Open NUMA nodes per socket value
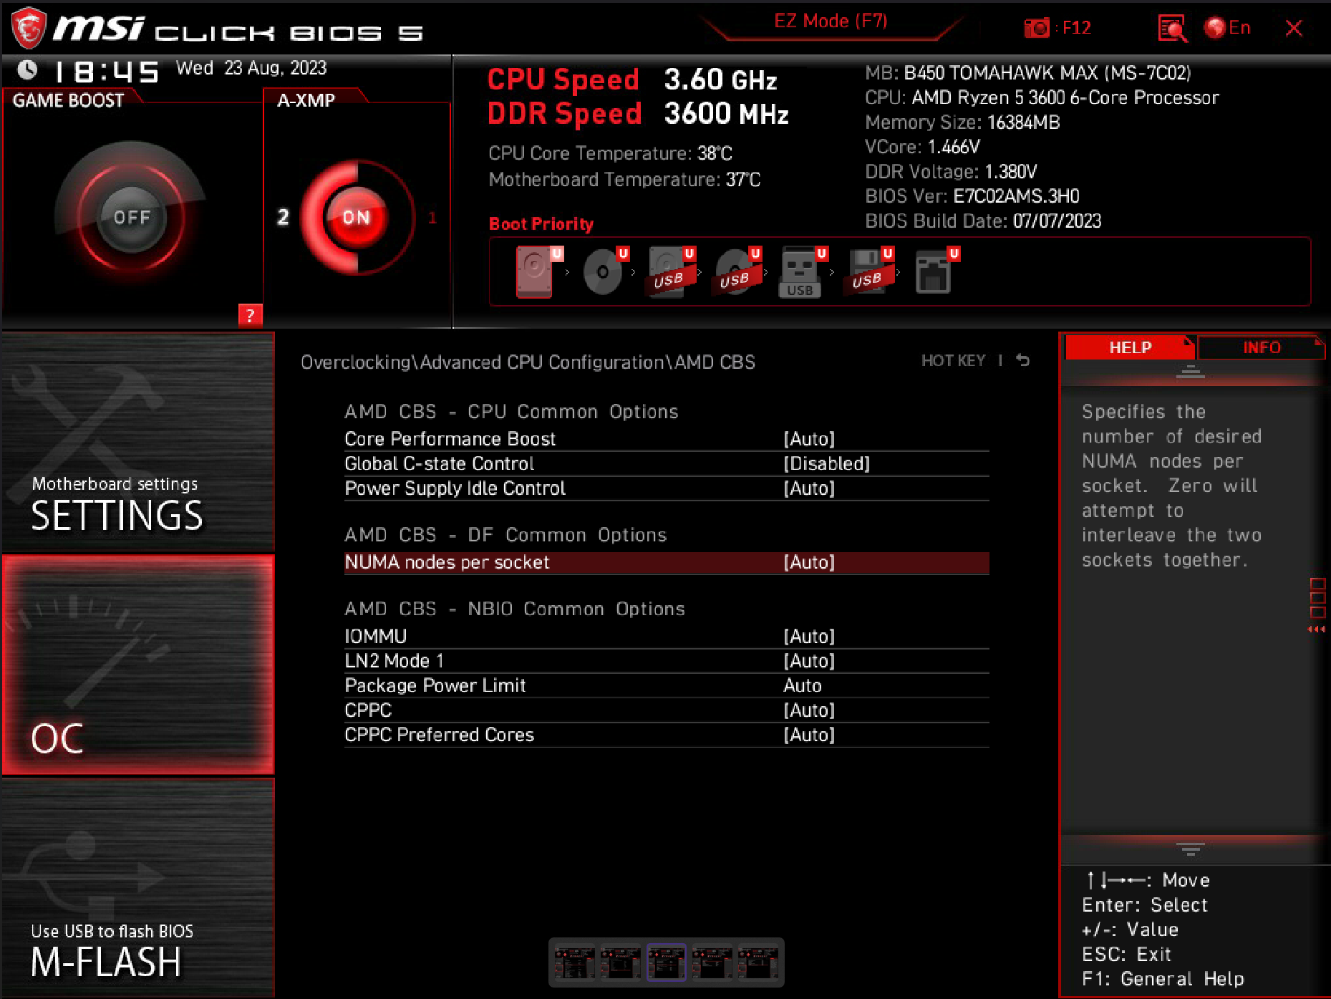 tap(809, 562)
